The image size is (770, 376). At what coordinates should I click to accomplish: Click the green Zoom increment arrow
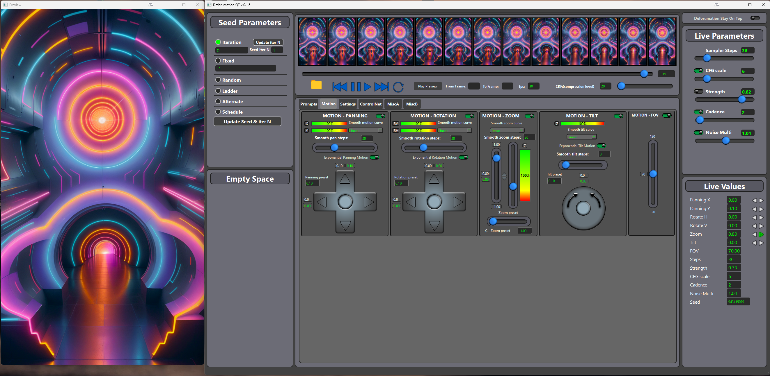[x=761, y=234]
